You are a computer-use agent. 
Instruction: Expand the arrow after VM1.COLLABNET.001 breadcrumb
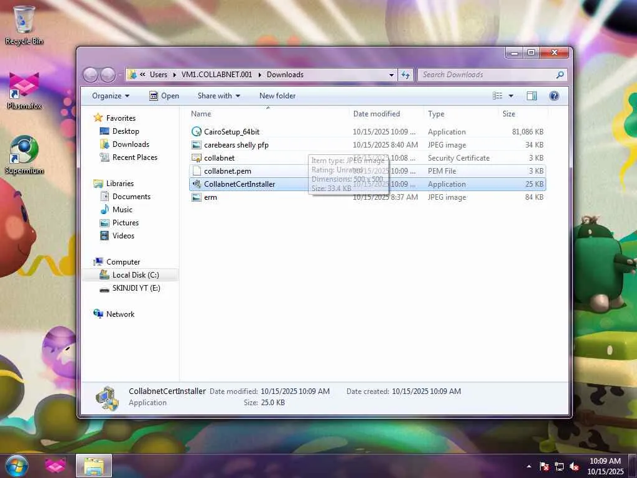[x=259, y=75]
